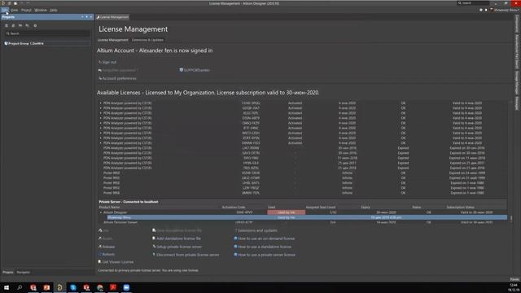Open the Altium Designer taskbar icon
This screenshot has width=521, height=293.
59,287
